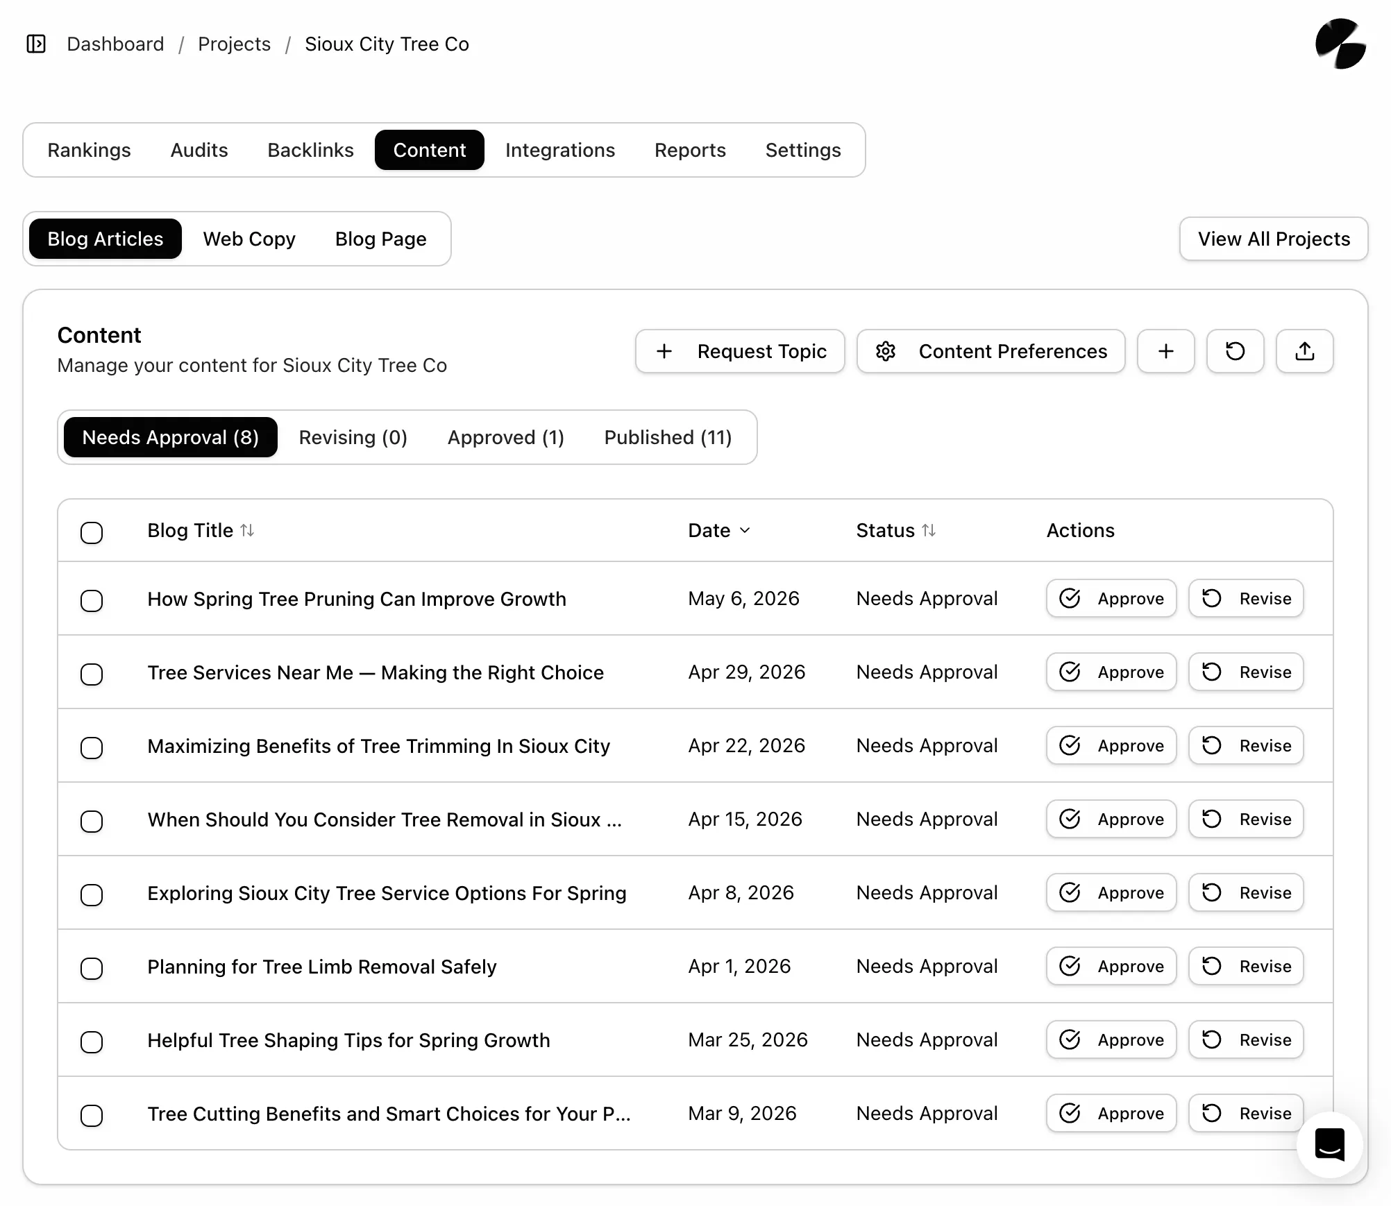Viewport: 1391px width, 1206px height.
Task: Open Projects breadcrumb link
Action: tap(234, 44)
